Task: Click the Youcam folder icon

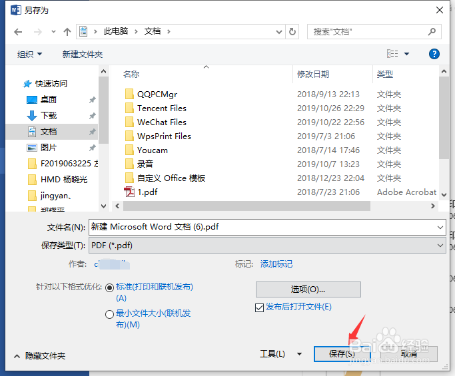Action: point(129,150)
